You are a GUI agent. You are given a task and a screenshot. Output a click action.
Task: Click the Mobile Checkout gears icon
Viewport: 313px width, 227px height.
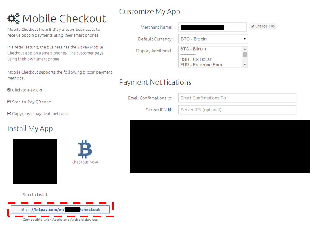tap(14, 18)
